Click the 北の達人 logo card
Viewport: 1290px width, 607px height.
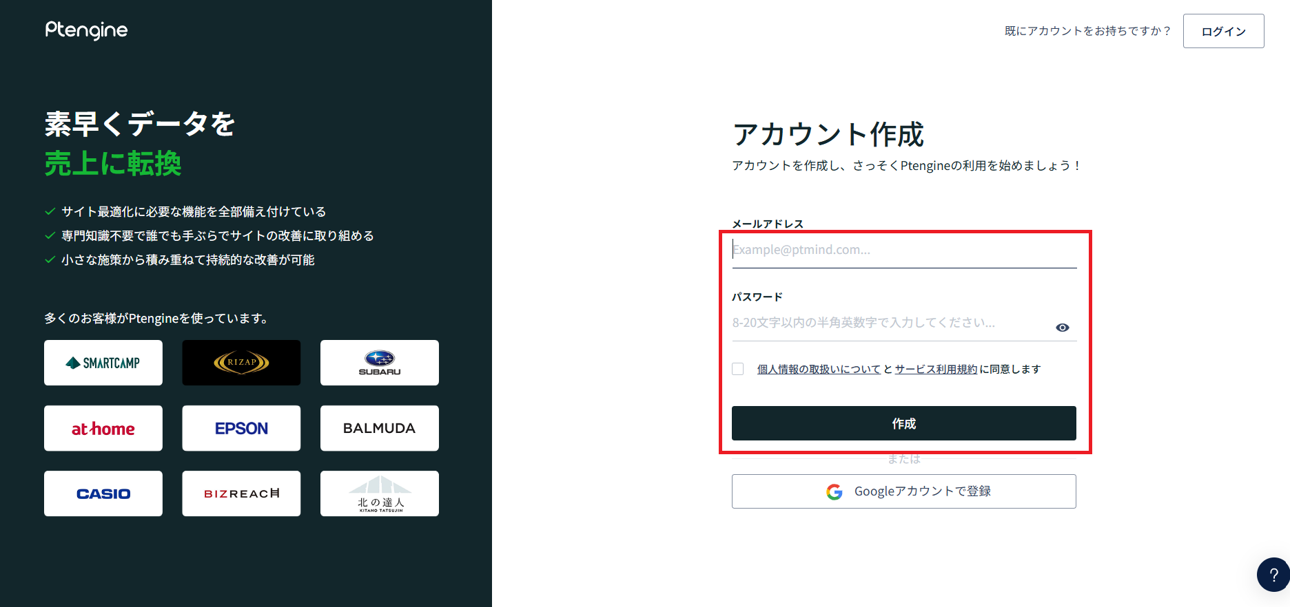(380, 493)
